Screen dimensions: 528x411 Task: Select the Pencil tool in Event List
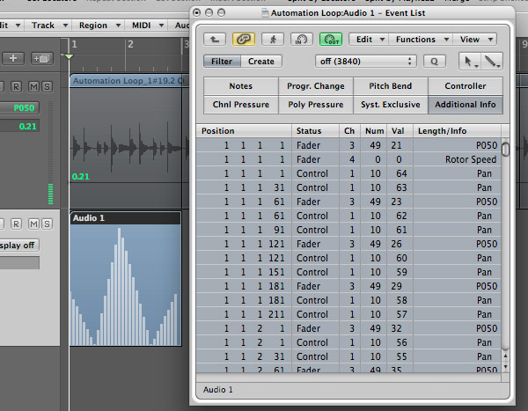[492, 62]
